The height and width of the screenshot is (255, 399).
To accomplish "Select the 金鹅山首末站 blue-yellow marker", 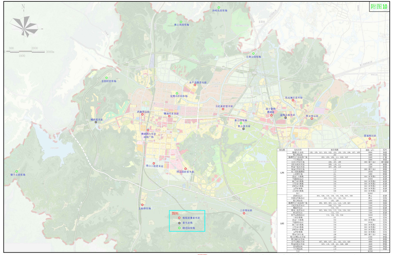I will [x=285, y=118].
